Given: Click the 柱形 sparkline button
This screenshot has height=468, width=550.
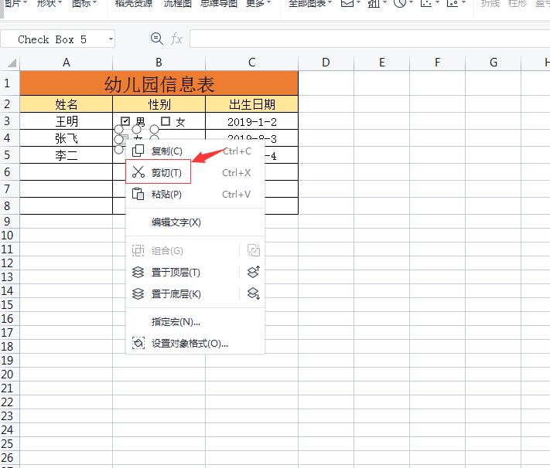Looking at the screenshot, I should click(x=518, y=4).
